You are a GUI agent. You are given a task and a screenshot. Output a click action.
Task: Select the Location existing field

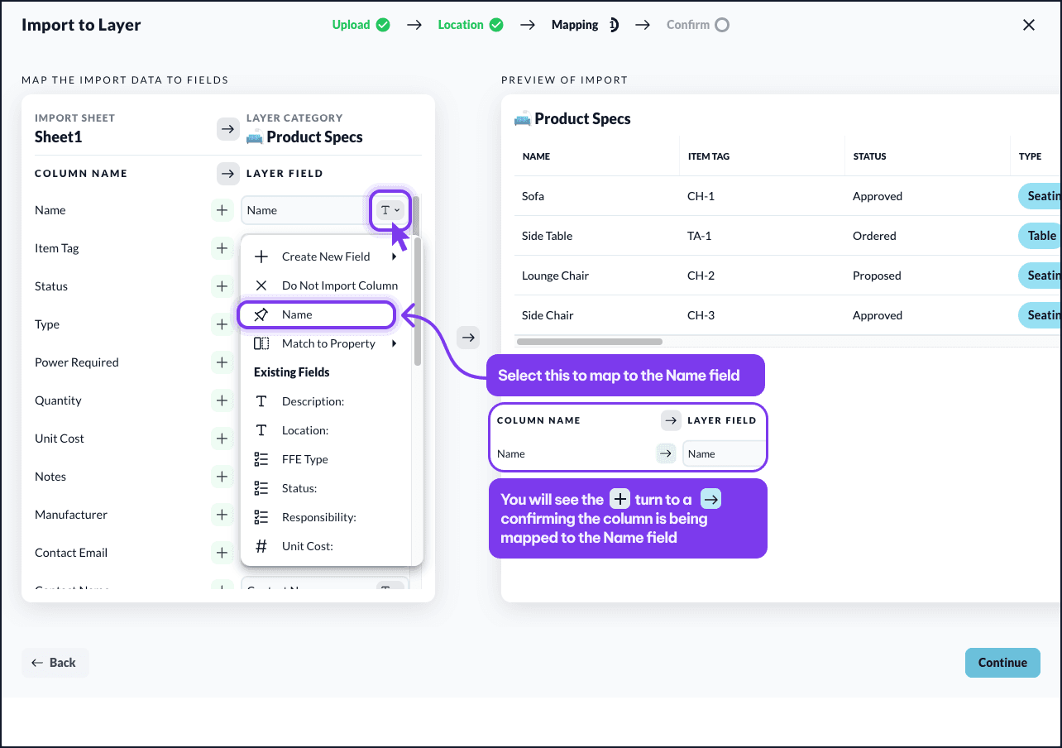(328, 430)
